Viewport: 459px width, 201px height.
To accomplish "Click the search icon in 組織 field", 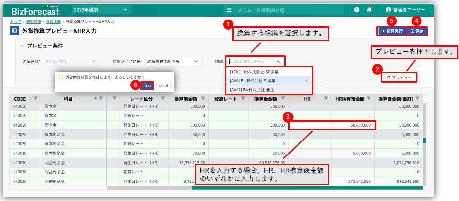I will pyautogui.click(x=278, y=61).
